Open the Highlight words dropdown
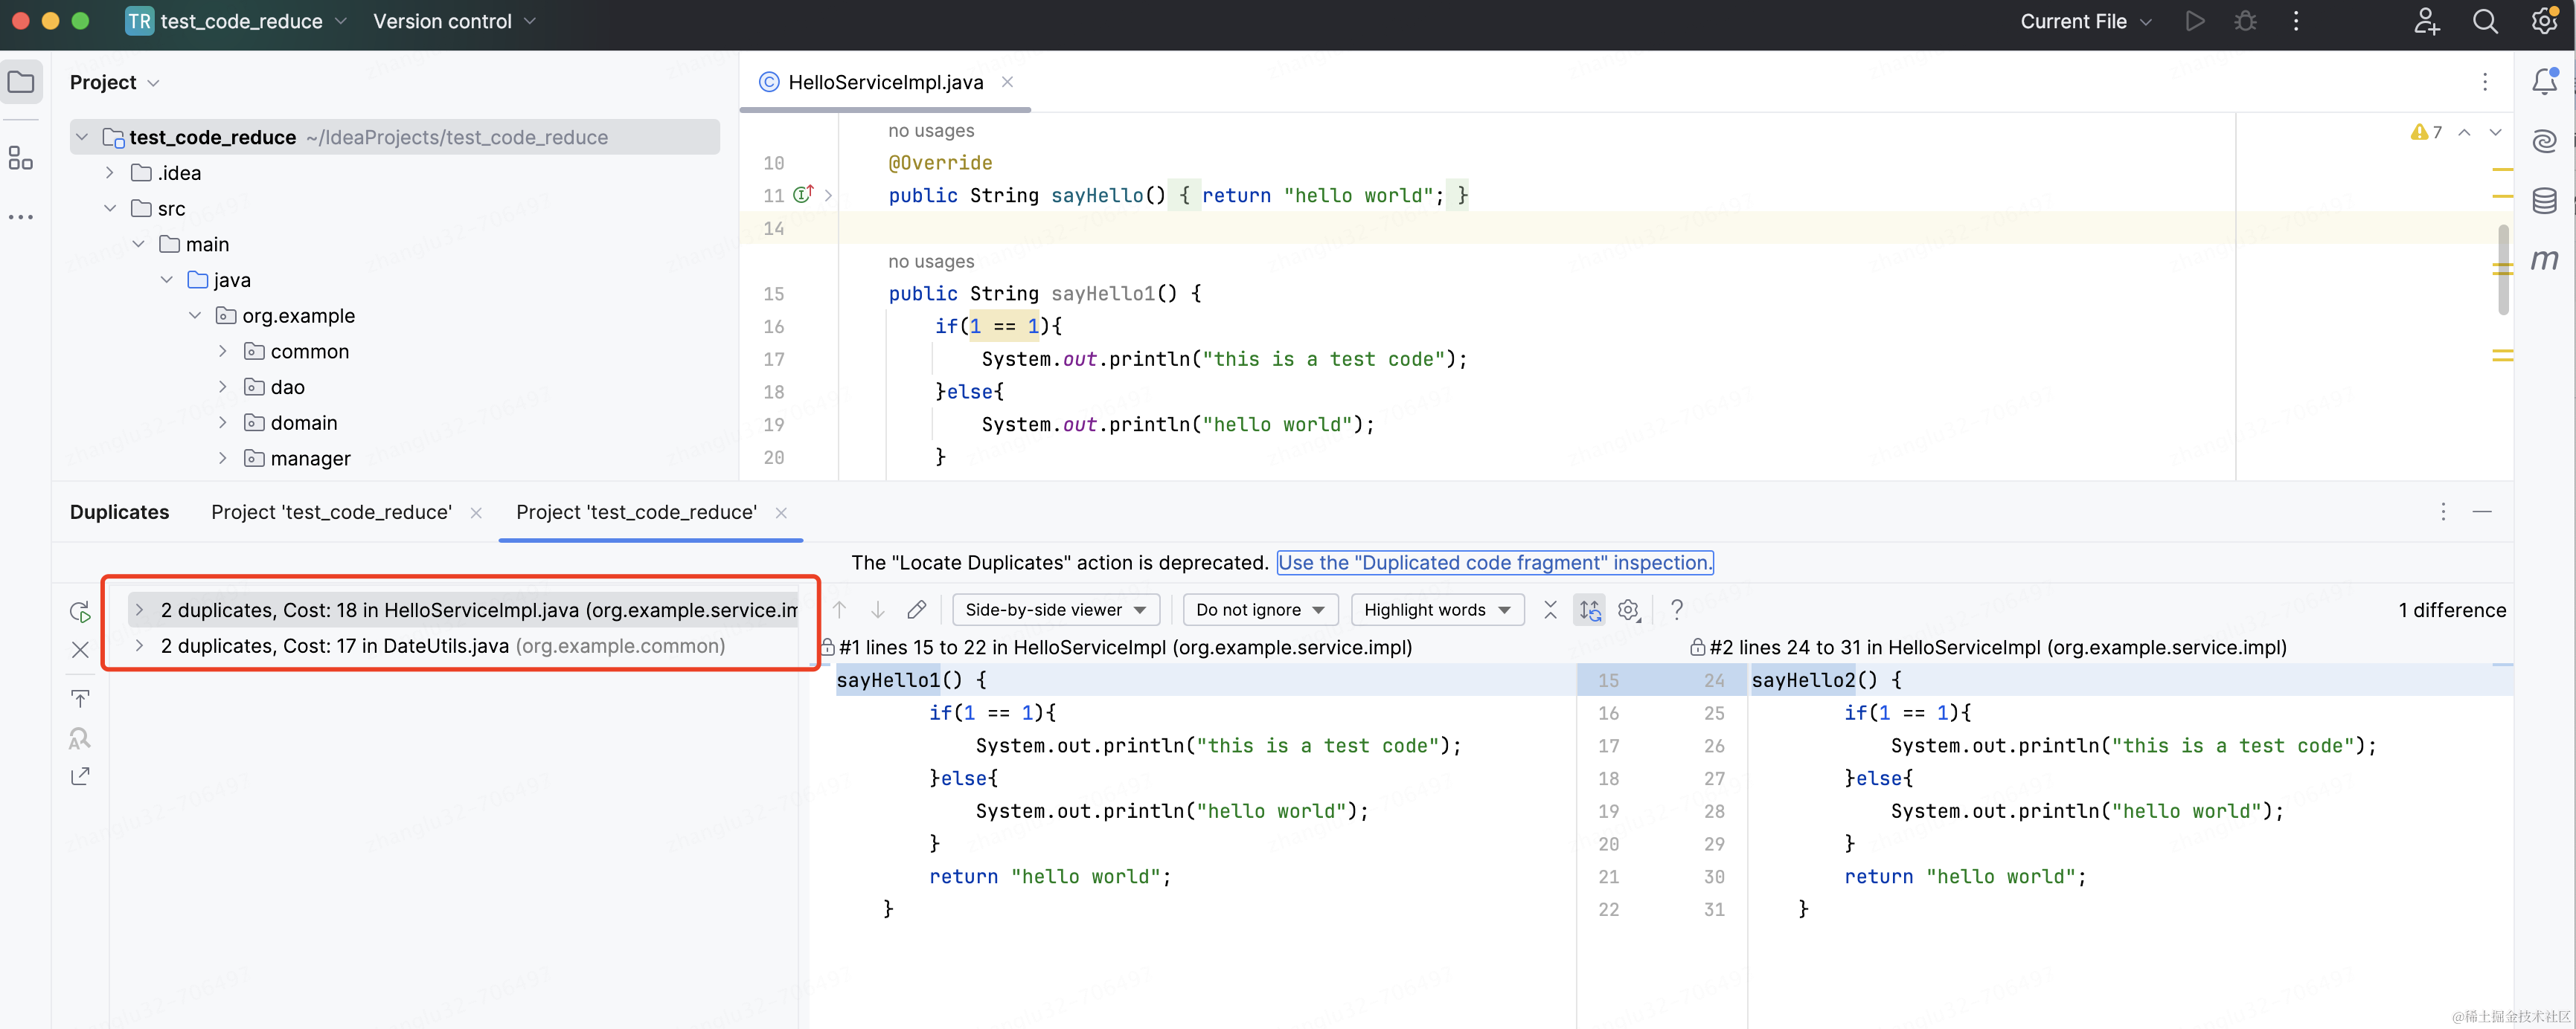 tap(1437, 610)
